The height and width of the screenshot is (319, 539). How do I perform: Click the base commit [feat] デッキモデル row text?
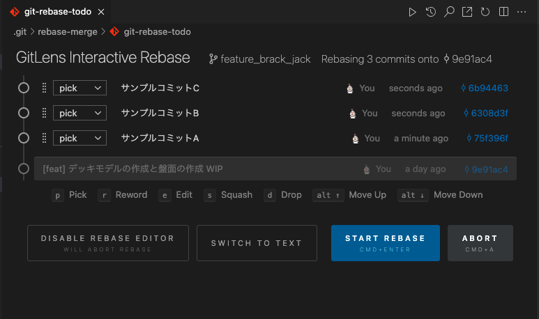pos(132,169)
